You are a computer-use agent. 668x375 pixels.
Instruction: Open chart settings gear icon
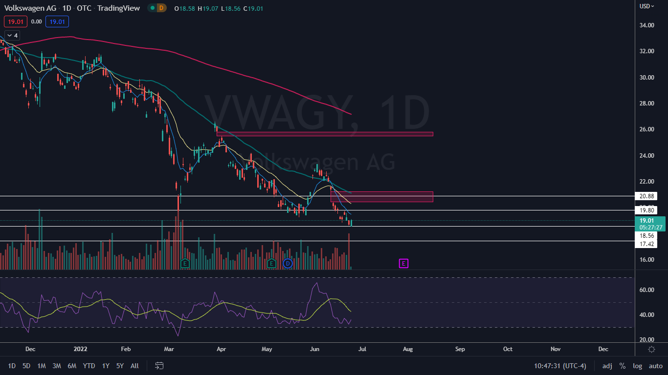[x=651, y=349]
